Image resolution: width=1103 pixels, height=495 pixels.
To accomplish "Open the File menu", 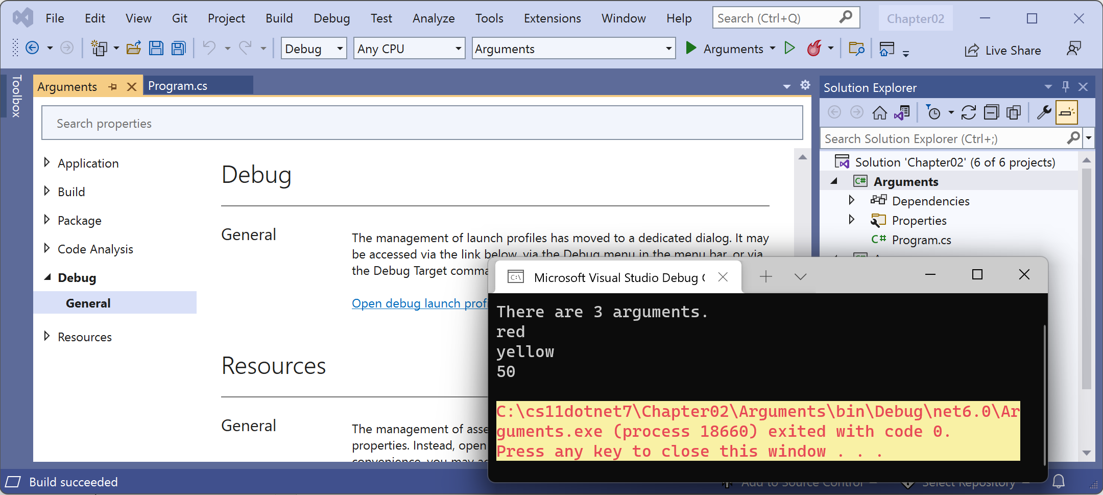I will (55, 18).
